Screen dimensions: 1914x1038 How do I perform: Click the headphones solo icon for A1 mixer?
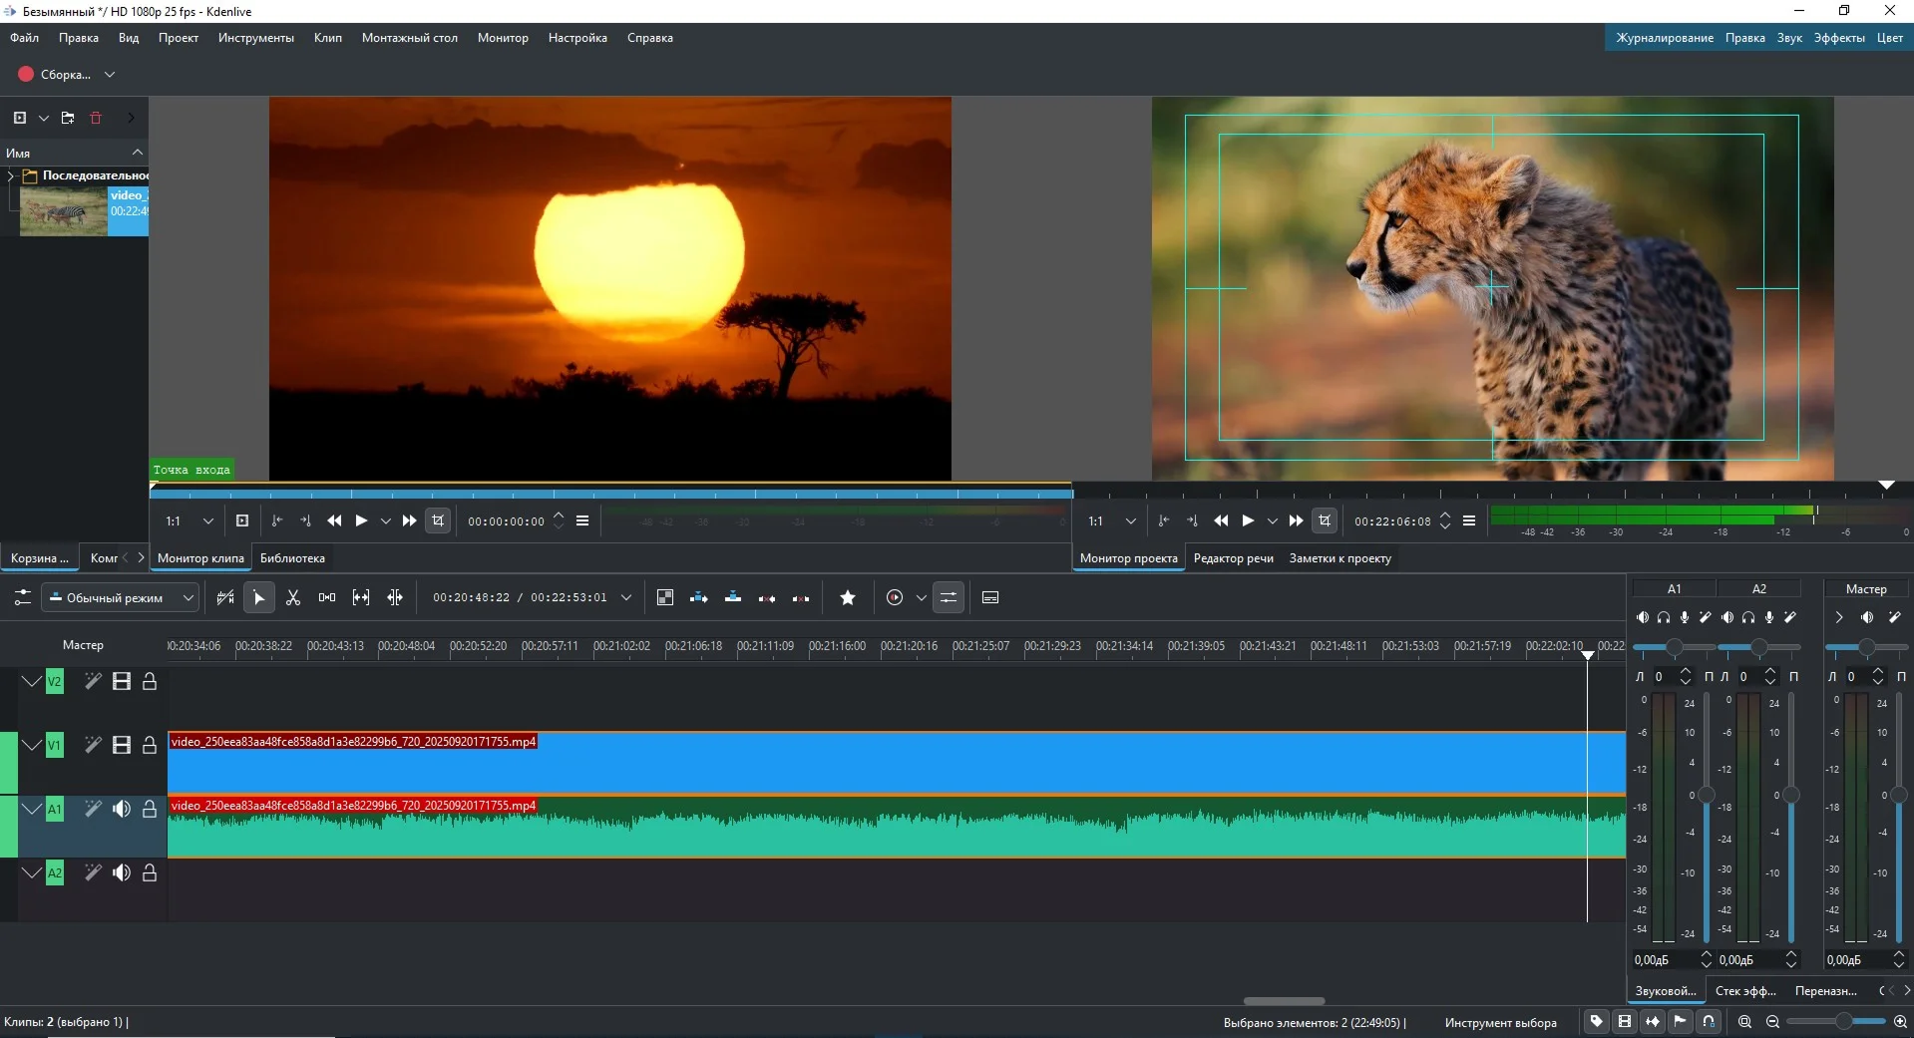point(1664,617)
